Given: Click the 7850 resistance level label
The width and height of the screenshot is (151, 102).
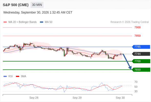Looking at the screenshot, I should click(x=137, y=36).
